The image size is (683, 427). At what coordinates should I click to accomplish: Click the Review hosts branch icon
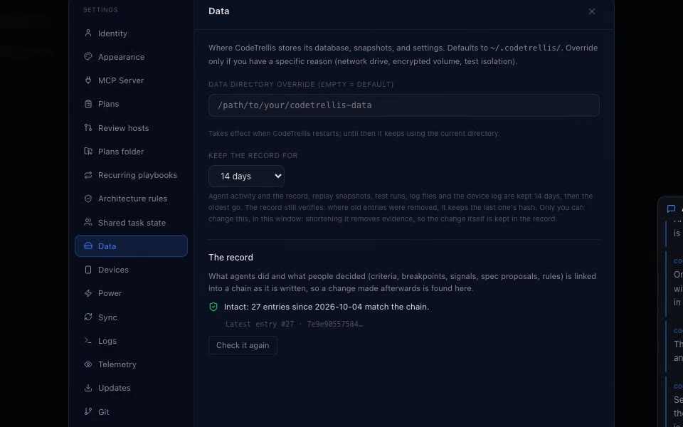coord(88,127)
